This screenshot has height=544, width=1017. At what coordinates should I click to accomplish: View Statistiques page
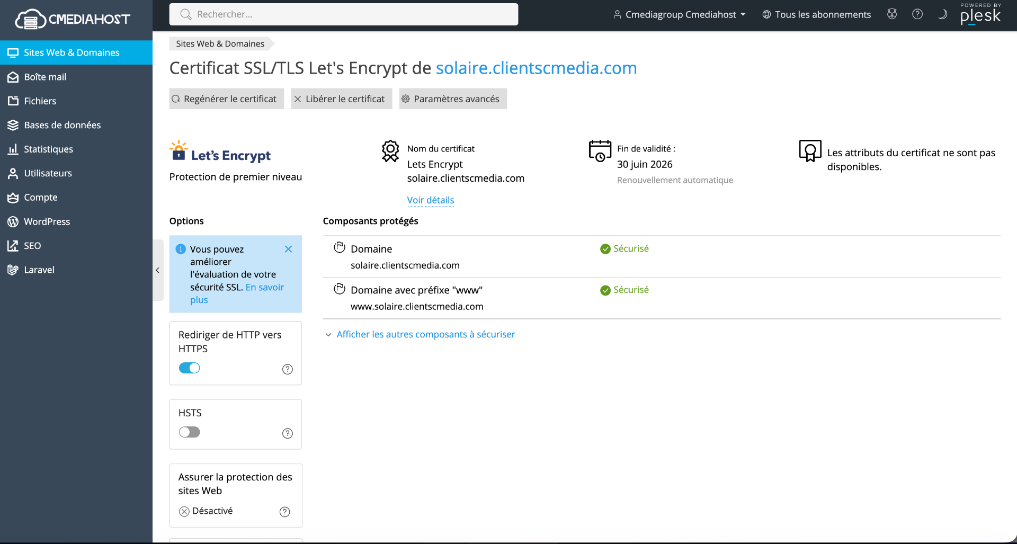[76, 149]
